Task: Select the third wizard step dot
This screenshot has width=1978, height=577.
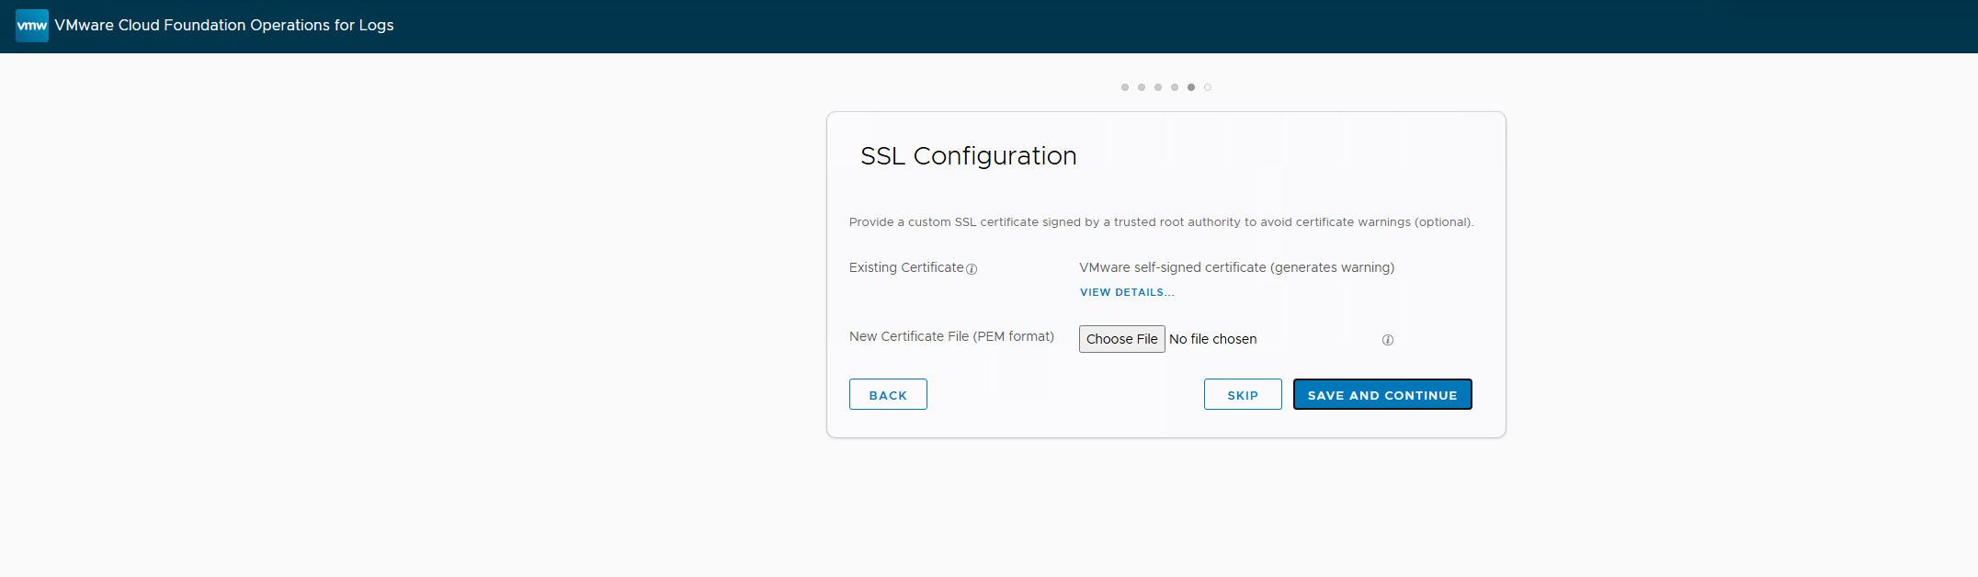Action: [x=1158, y=87]
